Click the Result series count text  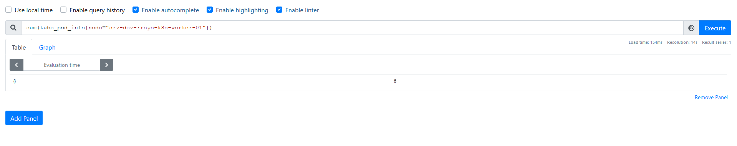716,42
